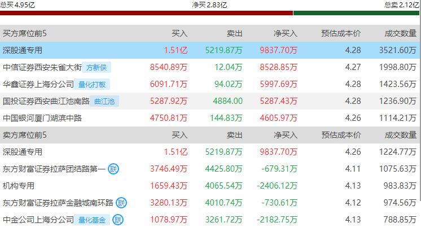Click 成交数量 header in seller table
This screenshot has width=421, height=227.
(x=400, y=135)
